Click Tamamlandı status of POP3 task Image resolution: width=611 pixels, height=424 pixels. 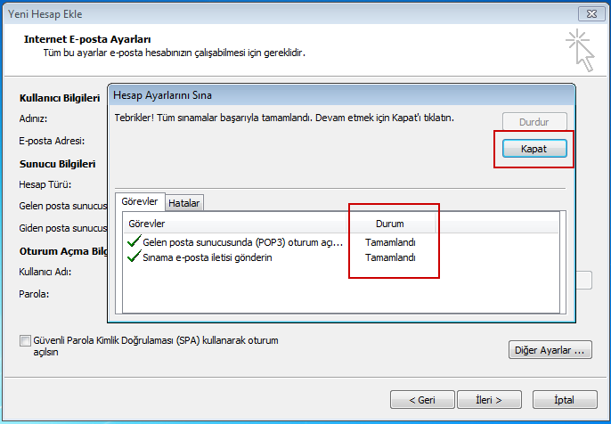(x=390, y=241)
